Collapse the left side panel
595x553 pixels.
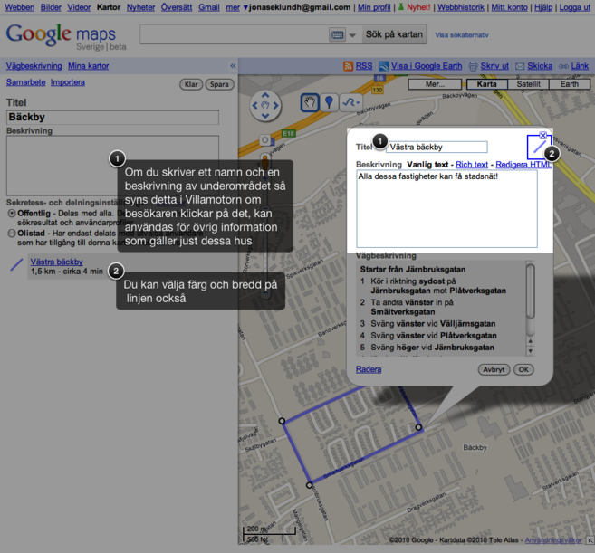pos(233,66)
